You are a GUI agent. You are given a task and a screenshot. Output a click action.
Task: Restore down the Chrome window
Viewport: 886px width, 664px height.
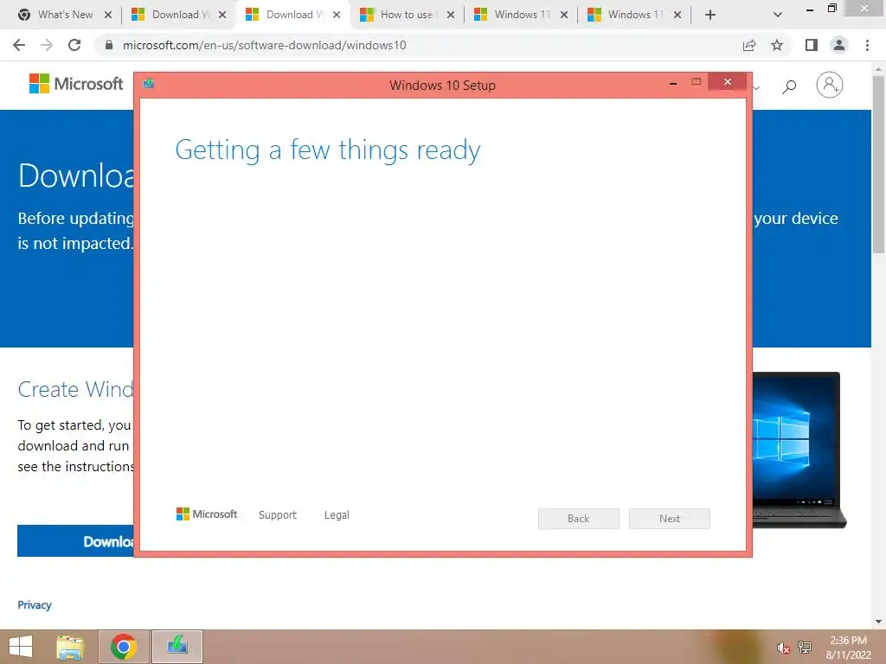coord(831,8)
